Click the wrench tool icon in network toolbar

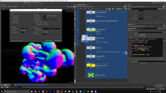click(x=106, y=9)
